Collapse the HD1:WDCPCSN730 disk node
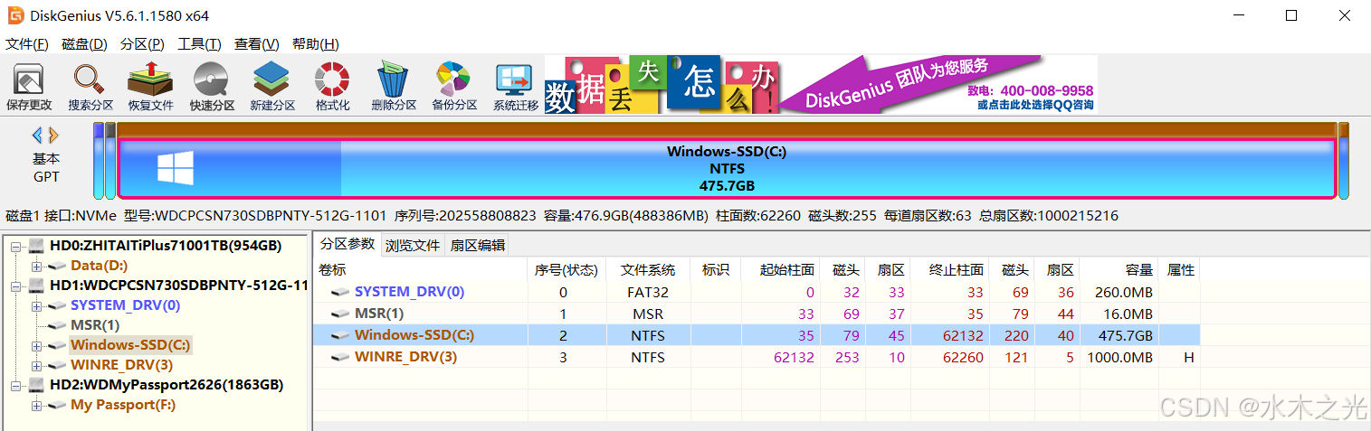 [16, 286]
